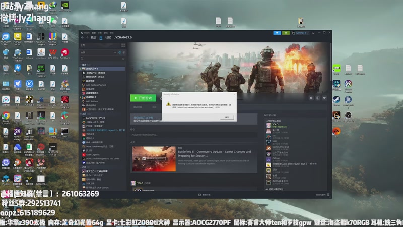
Task: Open the Steam desktop shortcut
Action: 336,101
